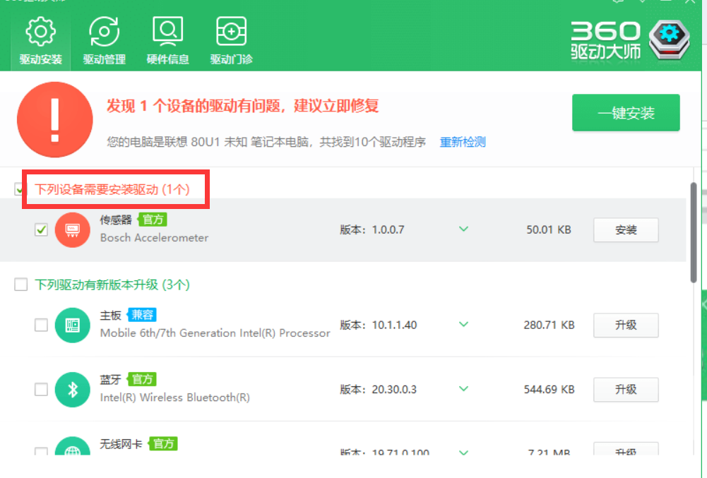Click the driver list vertical scrollbar
The image size is (707, 478).
tap(694, 233)
